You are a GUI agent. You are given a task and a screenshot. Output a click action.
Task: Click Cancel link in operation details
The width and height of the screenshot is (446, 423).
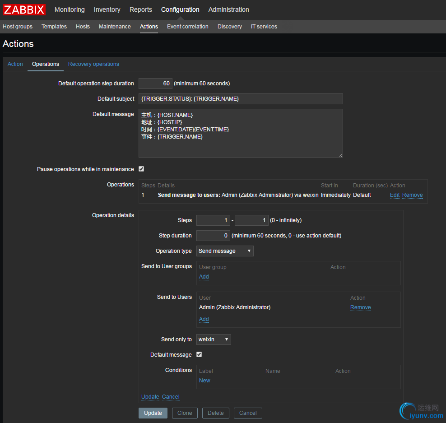click(171, 396)
